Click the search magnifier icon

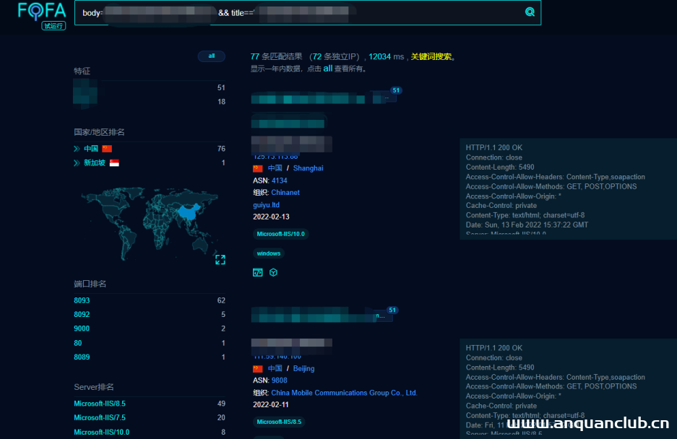coord(530,12)
